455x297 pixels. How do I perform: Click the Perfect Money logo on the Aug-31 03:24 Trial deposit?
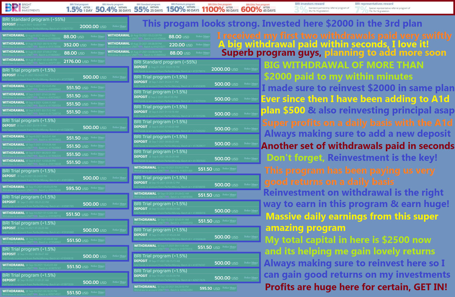click(x=120, y=77)
